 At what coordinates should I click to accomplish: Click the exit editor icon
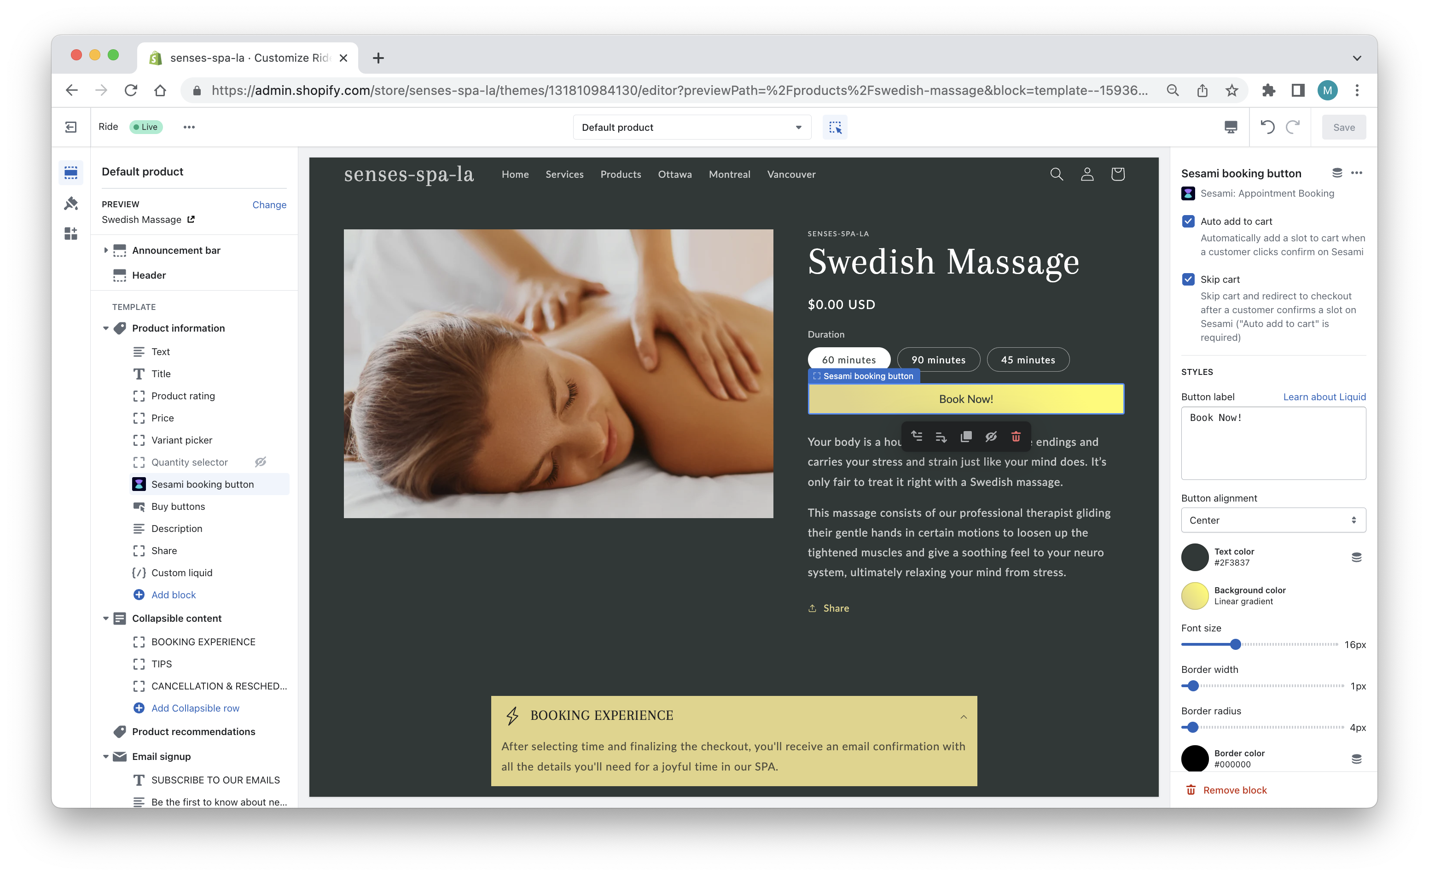(71, 127)
